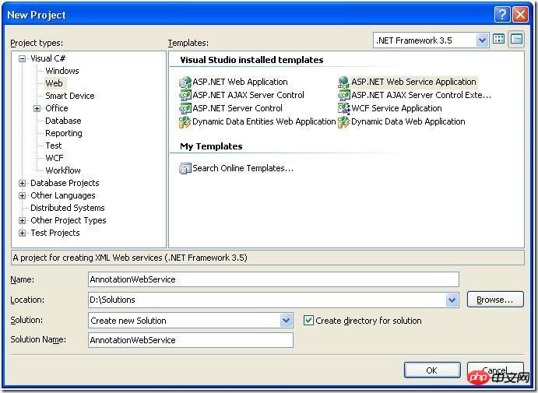The width and height of the screenshot is (538, 393).
Task: Click the Other Languages label
Action: (x=63, y=195)
